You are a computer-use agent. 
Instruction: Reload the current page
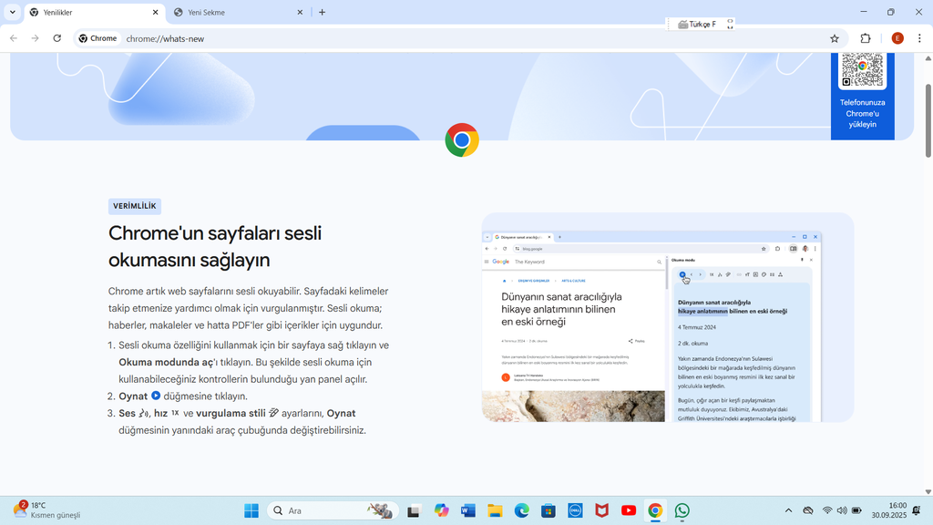[57, 38]
